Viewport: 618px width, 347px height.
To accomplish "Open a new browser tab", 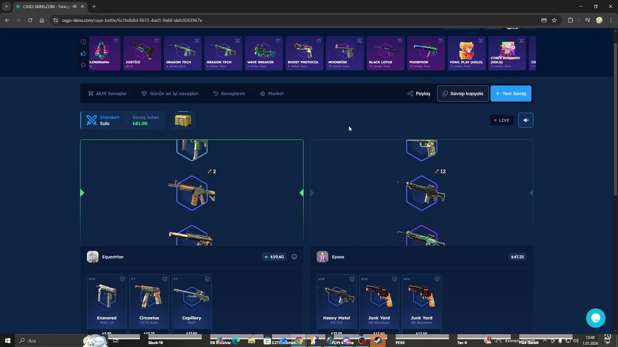I will click(94, 6).
